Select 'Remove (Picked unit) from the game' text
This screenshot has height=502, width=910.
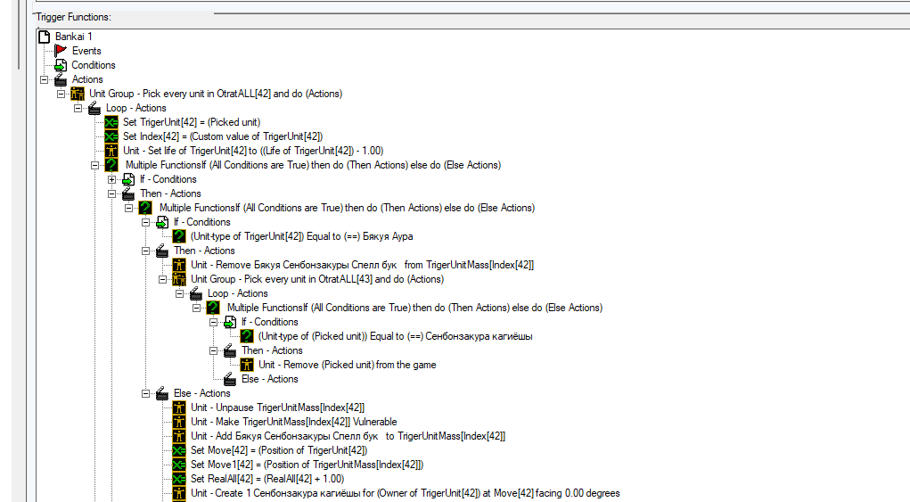[x=348, y=365]
